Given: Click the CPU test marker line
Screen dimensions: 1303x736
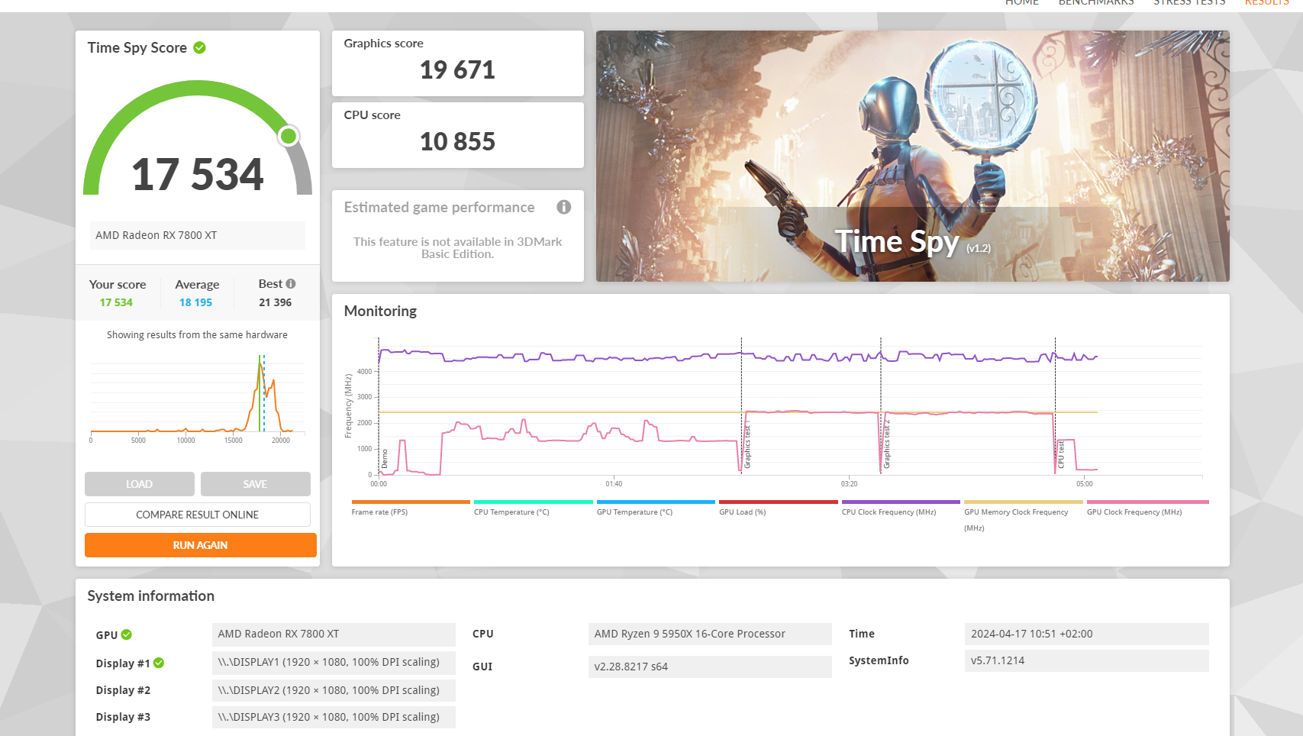Looking at the screenshot, I should tap(1056, 406).
